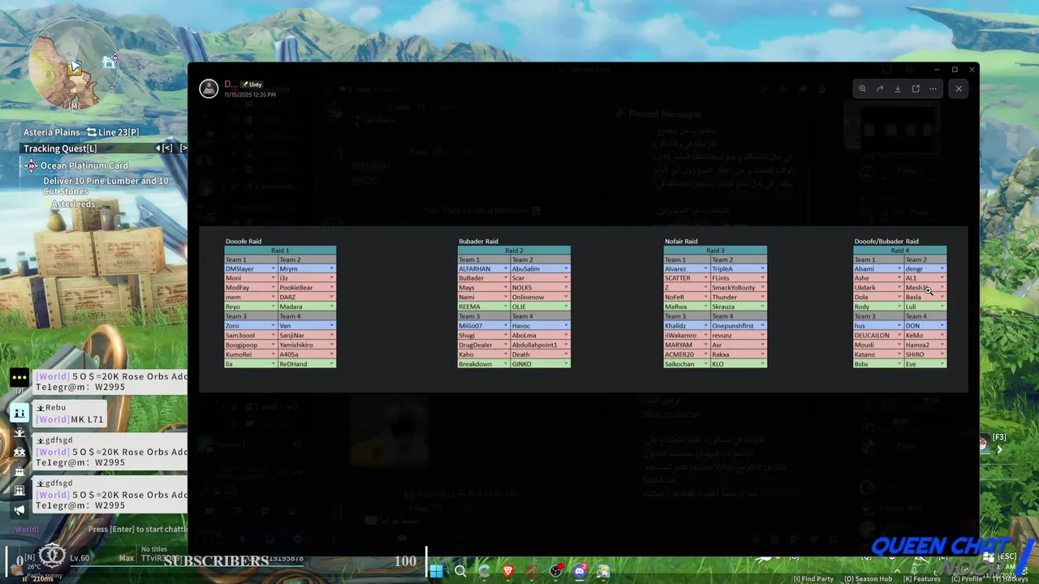Image resolution: width=1039 pixels, height=584 pixels.
Task: Open the image in browser icon
Action: (x=916, y=88)
